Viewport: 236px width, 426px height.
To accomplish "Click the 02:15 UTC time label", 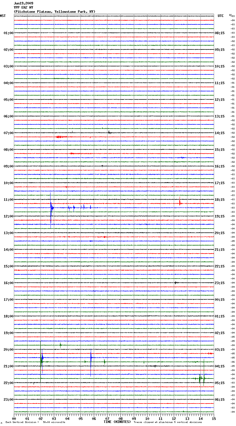I will click(x=220, y=333).
